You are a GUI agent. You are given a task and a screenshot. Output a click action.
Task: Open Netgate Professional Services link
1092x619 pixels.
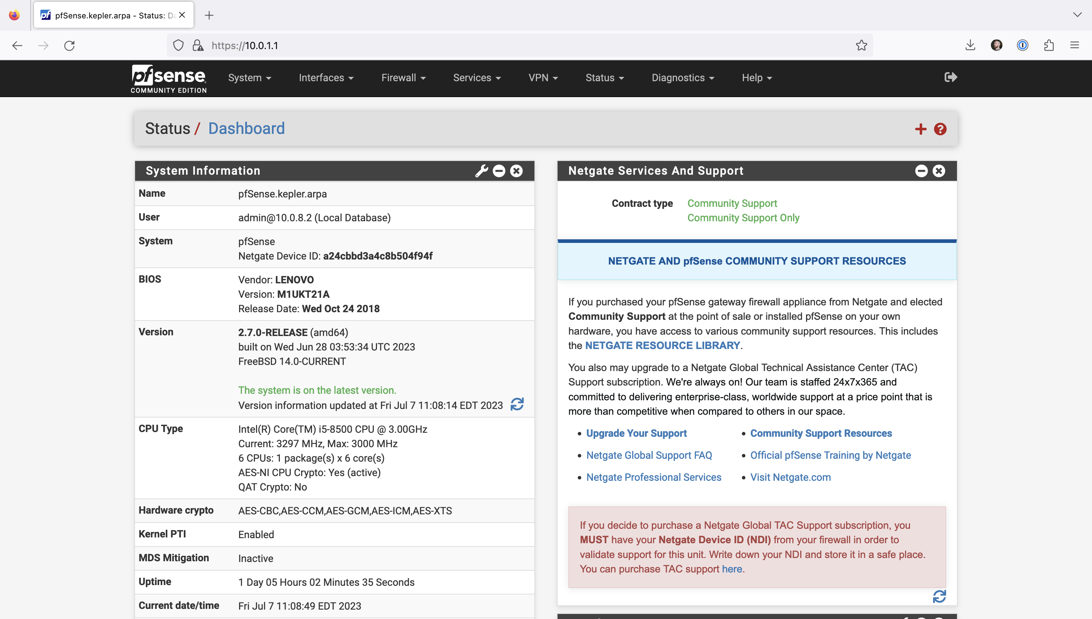pyautogui.click(x=654, y=478)
